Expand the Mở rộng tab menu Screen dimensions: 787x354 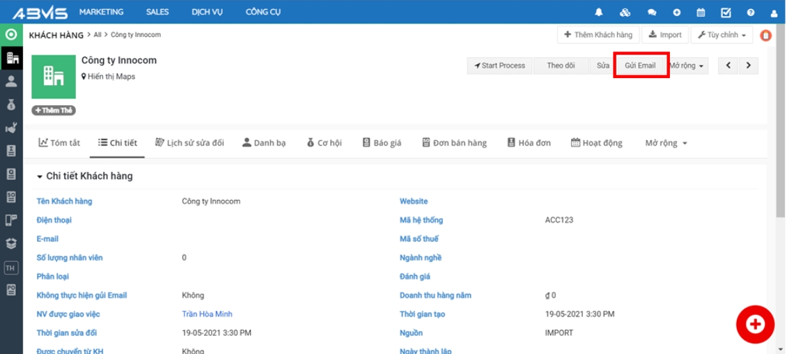pos(666,143)
